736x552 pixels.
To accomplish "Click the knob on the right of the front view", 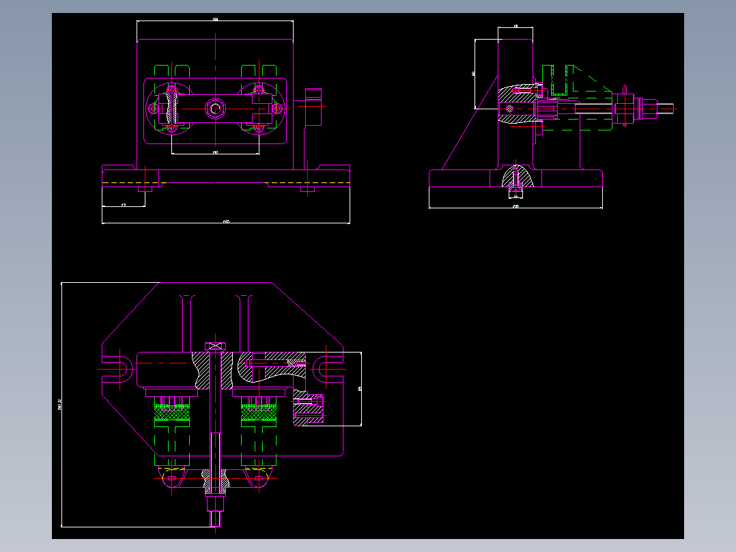I will tap(313, 107).
